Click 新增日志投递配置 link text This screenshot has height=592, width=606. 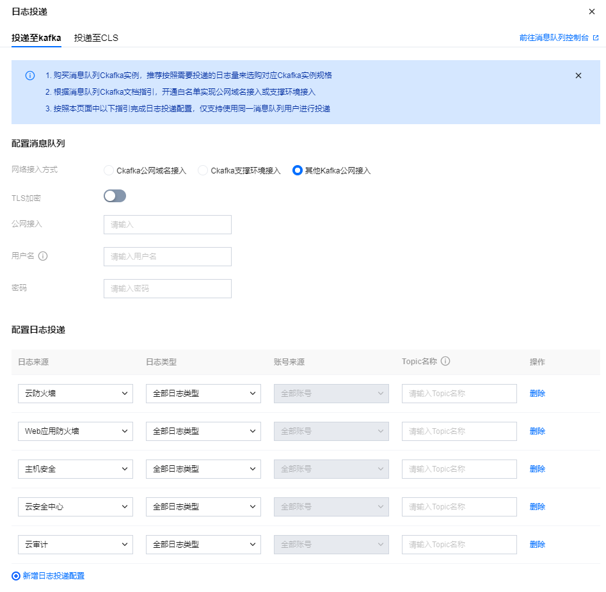(53, 576)
